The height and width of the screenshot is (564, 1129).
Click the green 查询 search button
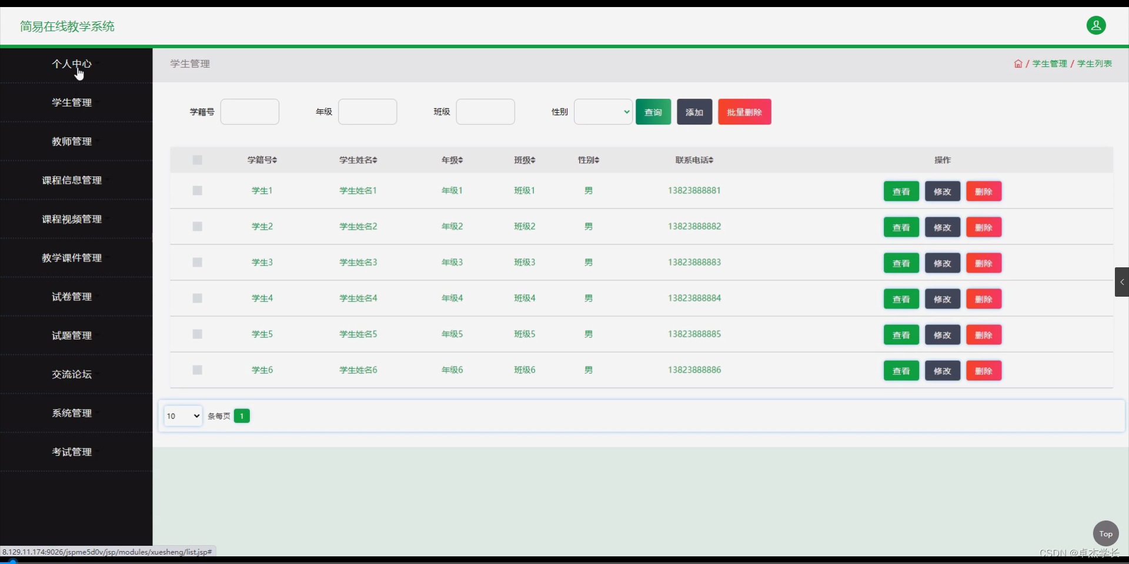click(653, 112)
